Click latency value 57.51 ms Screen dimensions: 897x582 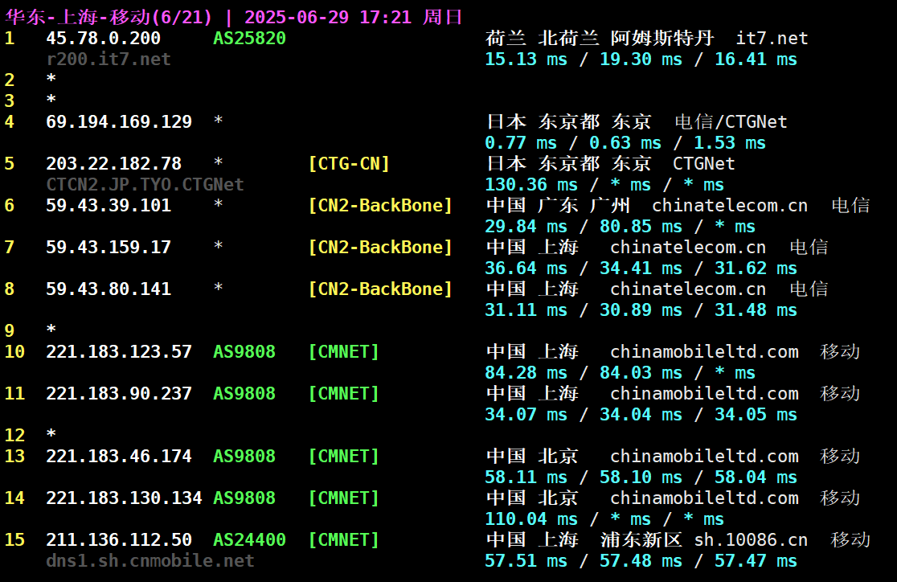click(526, 560)
